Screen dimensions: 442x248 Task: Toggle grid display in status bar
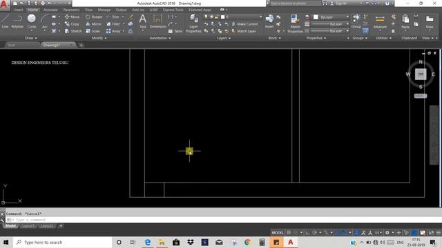(x=289, y=233)
